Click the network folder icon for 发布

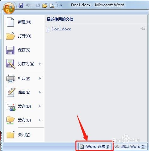(10, 120)
